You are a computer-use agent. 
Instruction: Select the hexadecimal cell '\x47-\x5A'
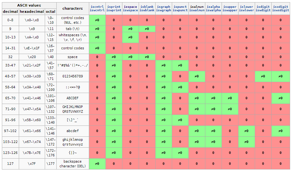32,109
